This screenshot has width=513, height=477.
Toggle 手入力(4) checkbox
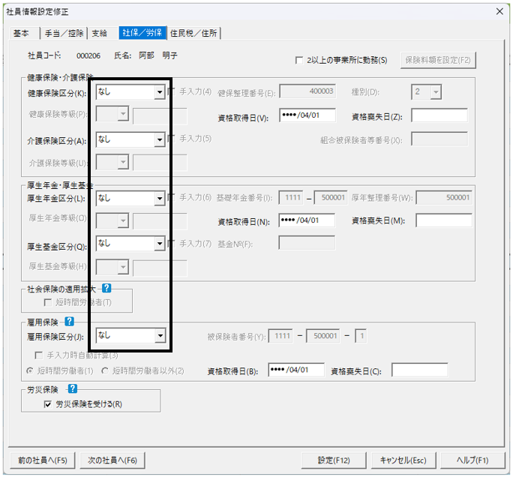[170, 91]
